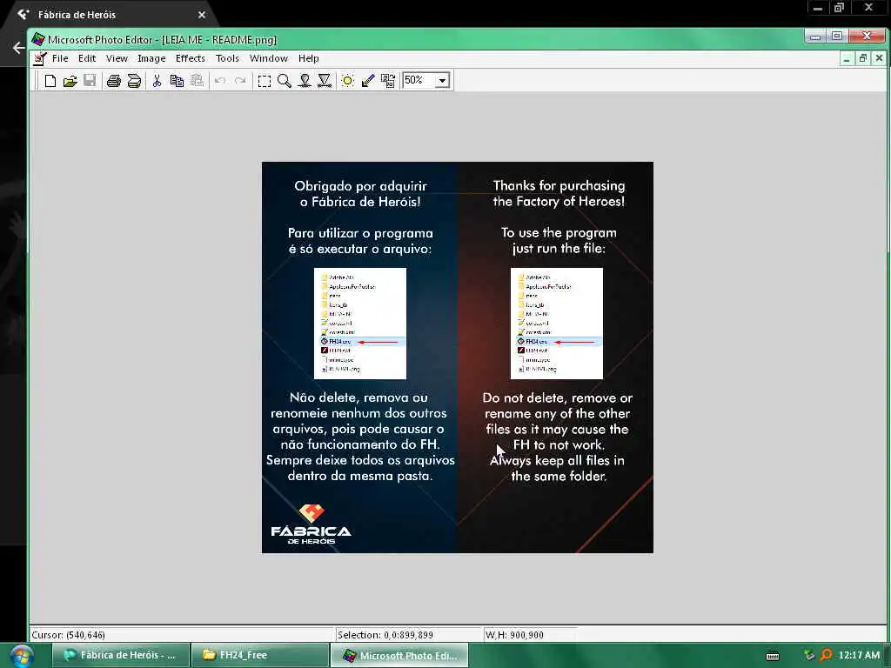Viewport: 891px width, 668px height.
Task: Minimize the README.png document window
Action: tap(847, 58)
